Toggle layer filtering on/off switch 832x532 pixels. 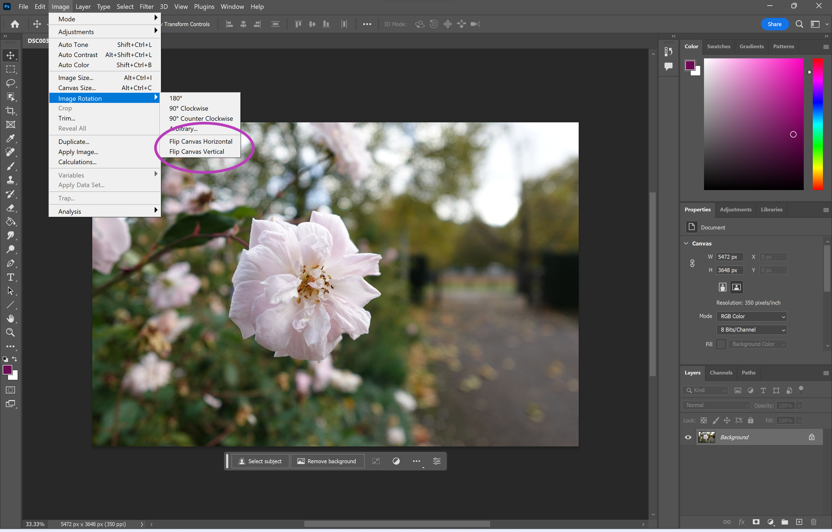[801, 390]
